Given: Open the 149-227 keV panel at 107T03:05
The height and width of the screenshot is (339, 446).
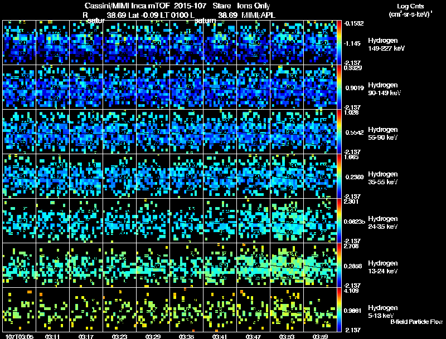Looking at the screenshot, I should pos(20,43).
